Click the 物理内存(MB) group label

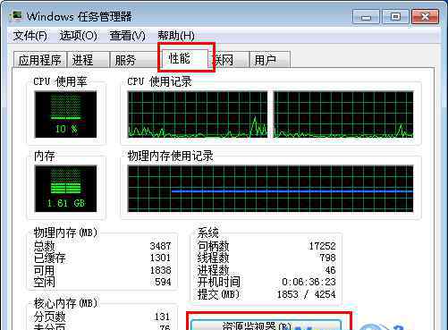point(65,233)
